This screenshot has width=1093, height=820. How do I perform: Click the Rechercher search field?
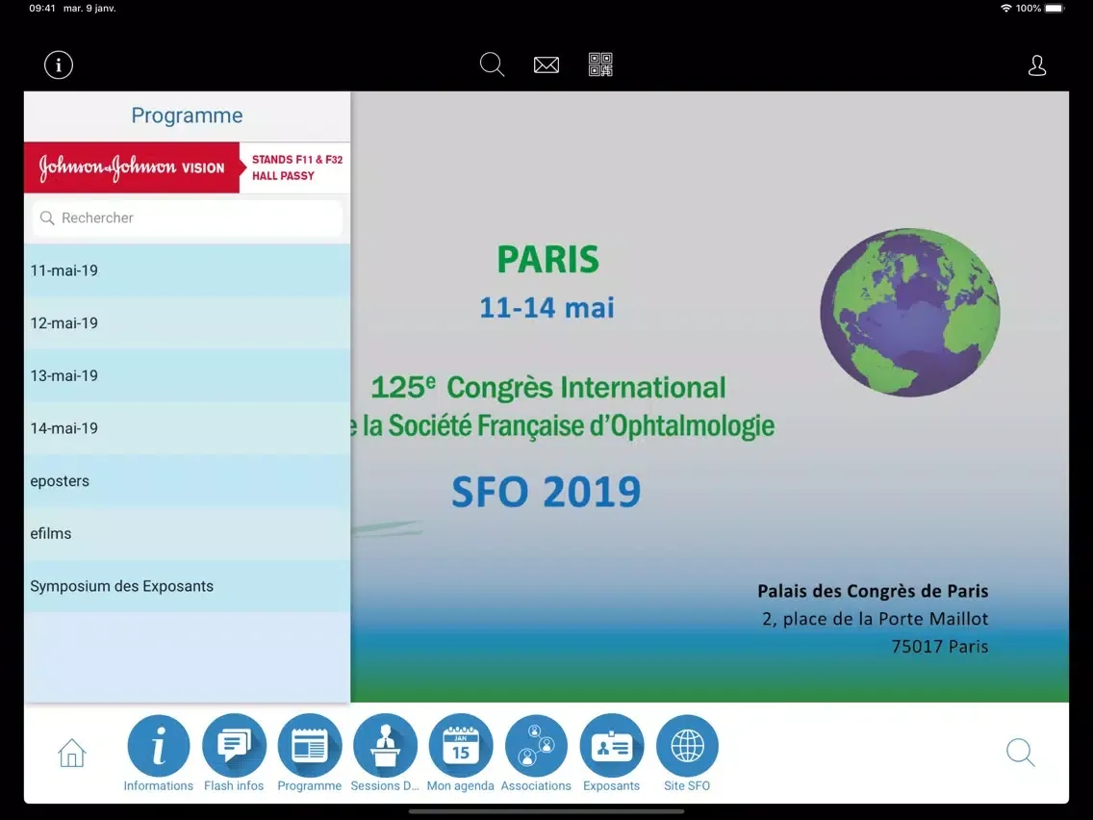coord(188,218)
